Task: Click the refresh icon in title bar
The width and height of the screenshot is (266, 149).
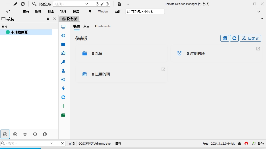Action: pyautogui.click(x=23, y=4)
